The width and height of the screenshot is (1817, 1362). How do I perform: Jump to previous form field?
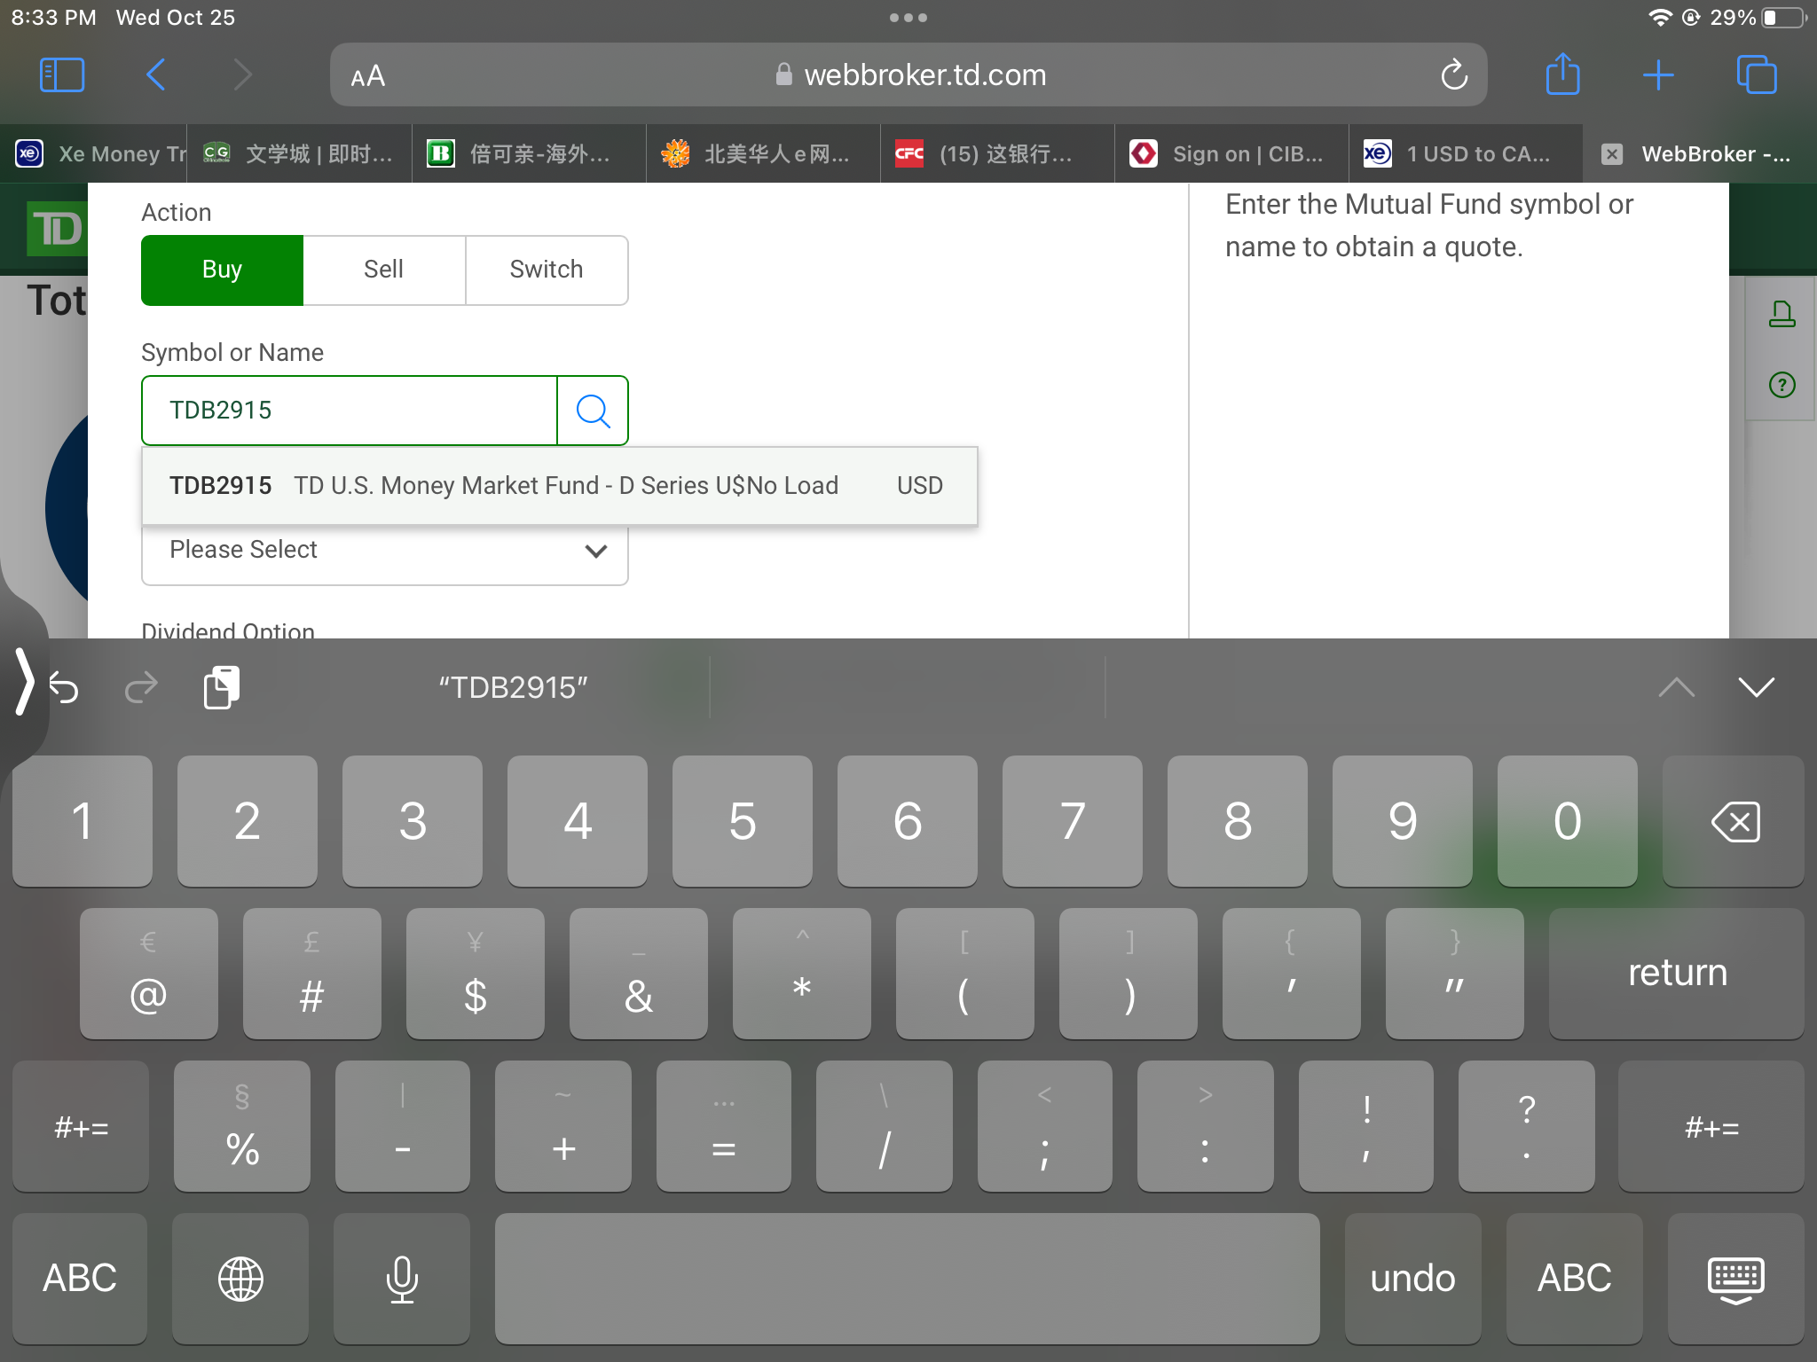[1676, 687]
